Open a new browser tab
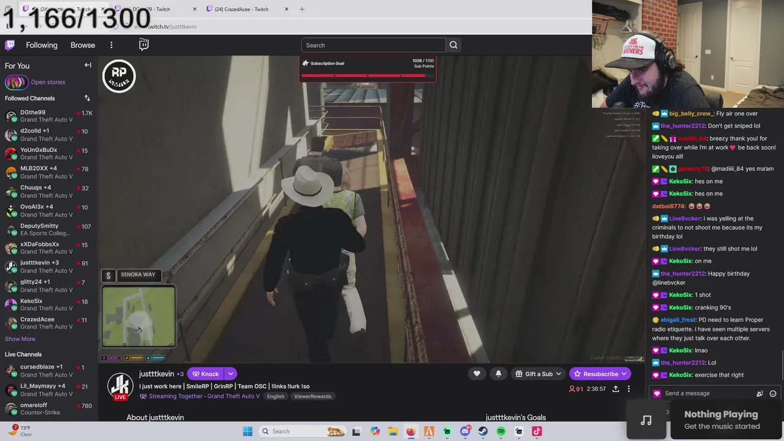The height and width of the screenshot is (441, 784). tap(302, 9)
